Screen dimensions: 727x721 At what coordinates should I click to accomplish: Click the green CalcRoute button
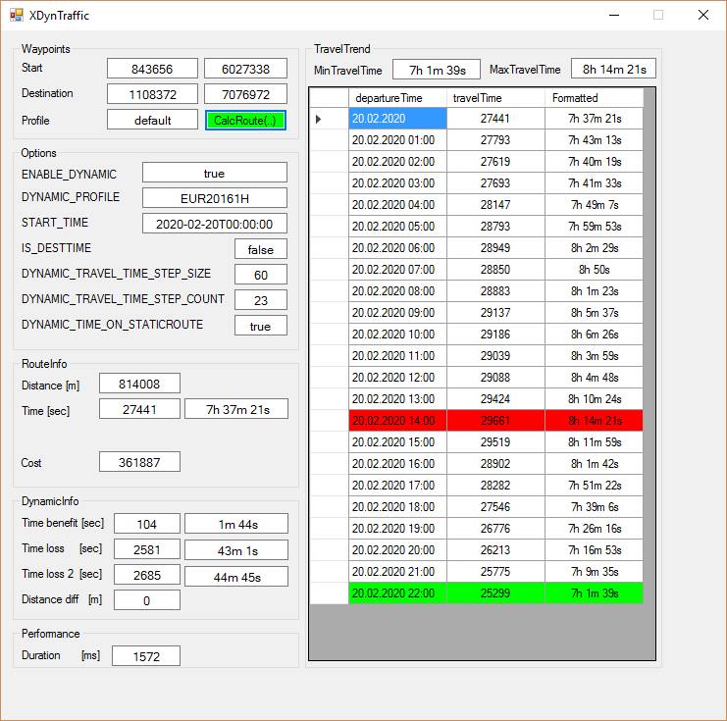pyautogui.click(x=245, y=120)
